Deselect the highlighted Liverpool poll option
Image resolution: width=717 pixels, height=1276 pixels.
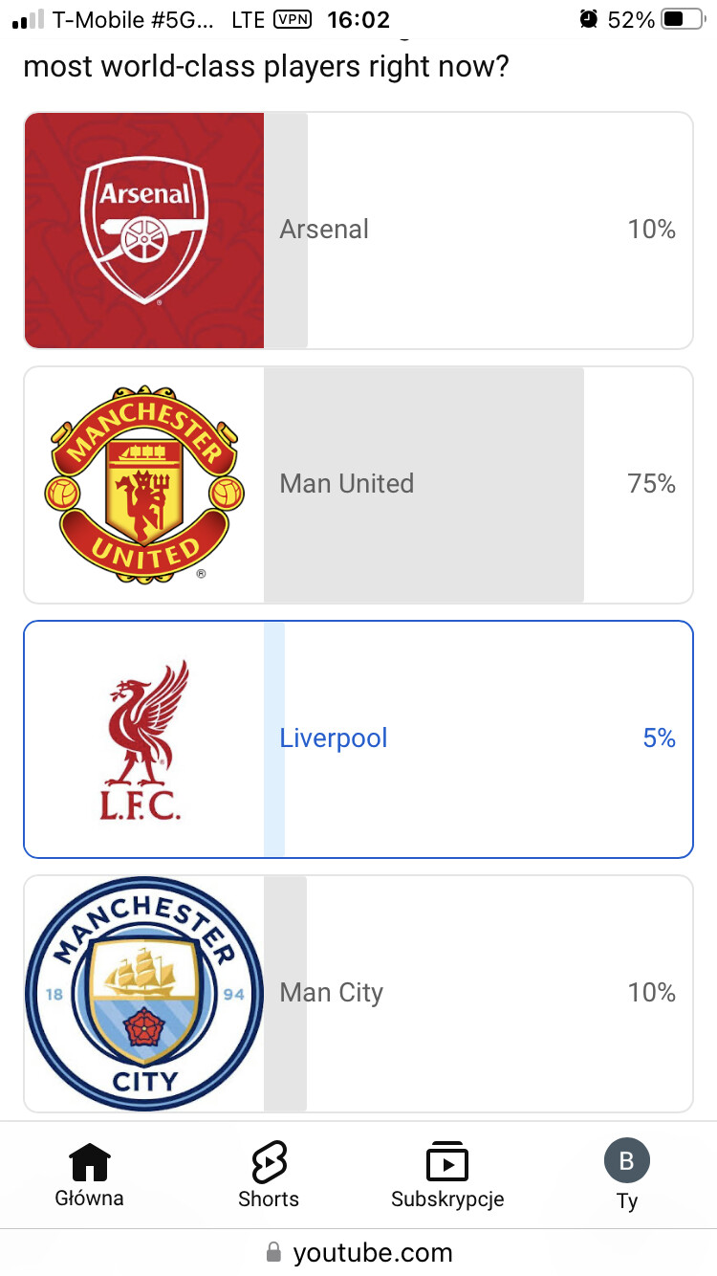click(x=478, y=738)
